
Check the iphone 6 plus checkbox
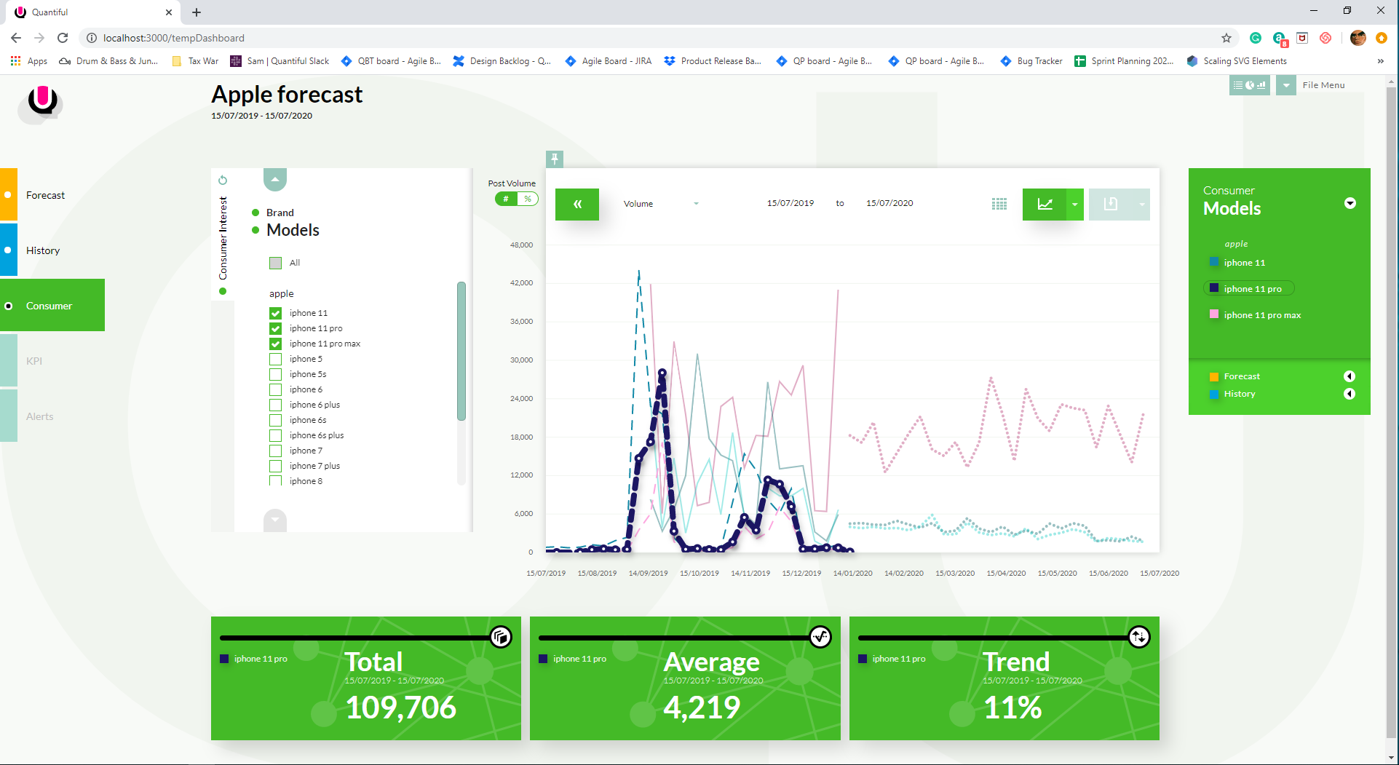[x=275, y=405]
